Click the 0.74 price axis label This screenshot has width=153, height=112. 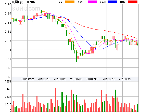pyautogui.click(x=8, y=50)
